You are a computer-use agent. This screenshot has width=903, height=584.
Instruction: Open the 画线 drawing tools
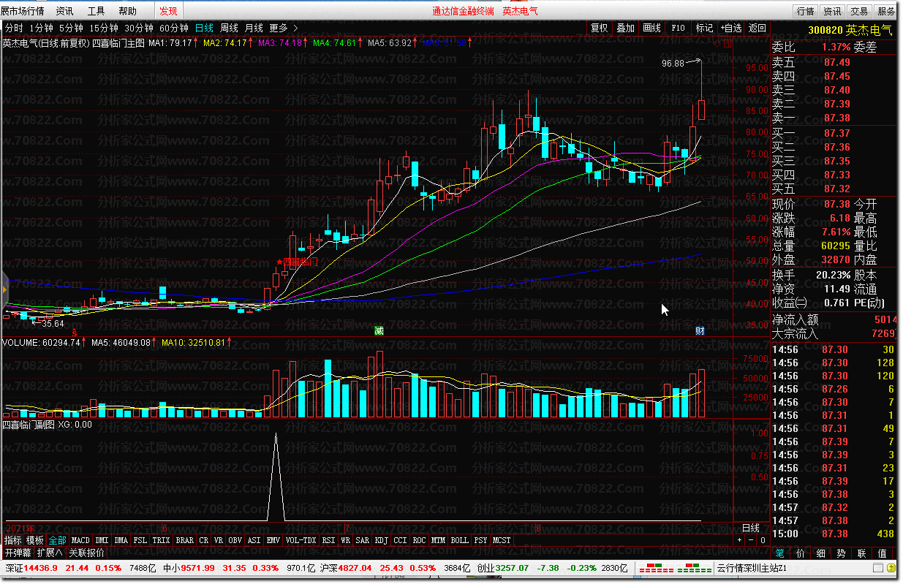(x=651, y=29)
